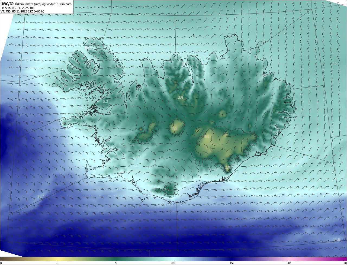Click the 2.8 value label near the south coast
This screenshot has width=347, height=265.
(227, 167)
